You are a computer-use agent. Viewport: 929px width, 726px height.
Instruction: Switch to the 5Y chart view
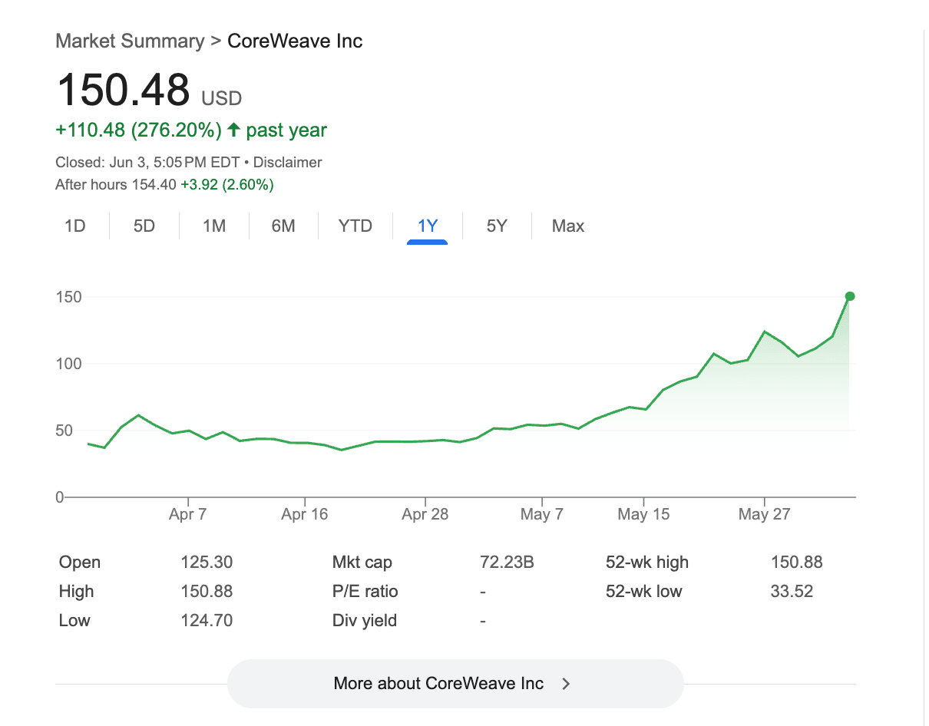click(497, 226)
